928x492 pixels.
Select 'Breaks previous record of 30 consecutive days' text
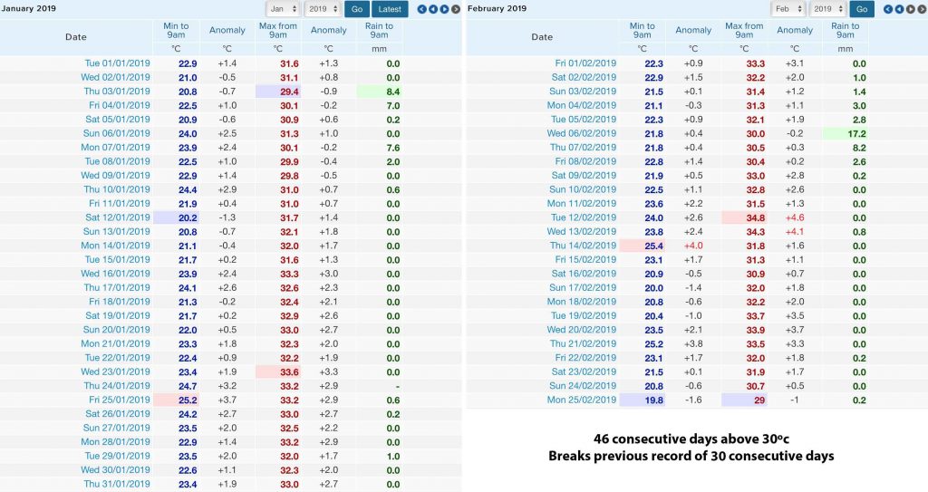pos(691,456)
